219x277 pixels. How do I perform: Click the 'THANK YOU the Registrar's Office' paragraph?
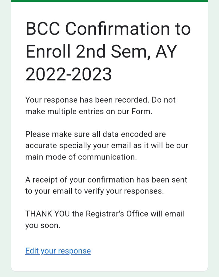pos(105,220)
